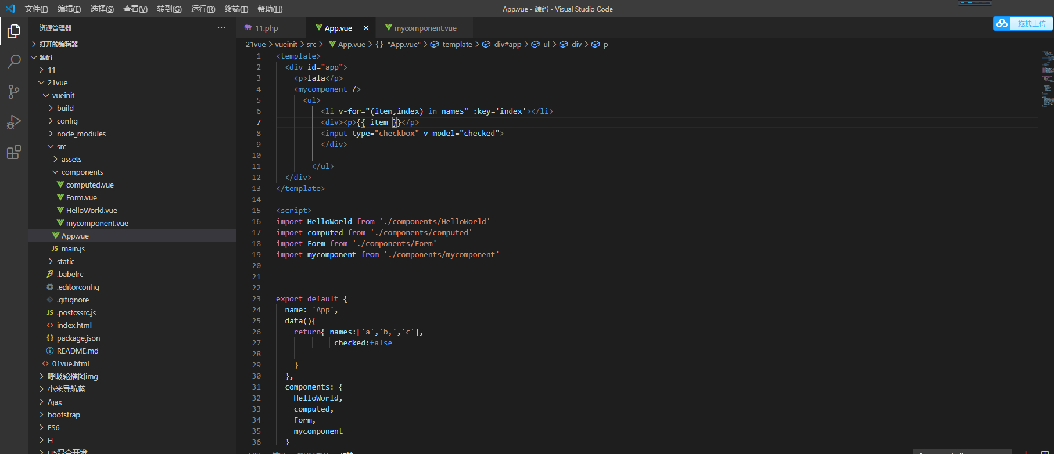Open computed.vue in the file tree
The width and height of the screenshot is (1054, 454).
(132, 185)
